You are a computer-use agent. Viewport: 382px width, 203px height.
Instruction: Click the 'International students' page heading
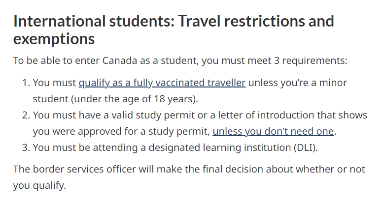(174, 30)
